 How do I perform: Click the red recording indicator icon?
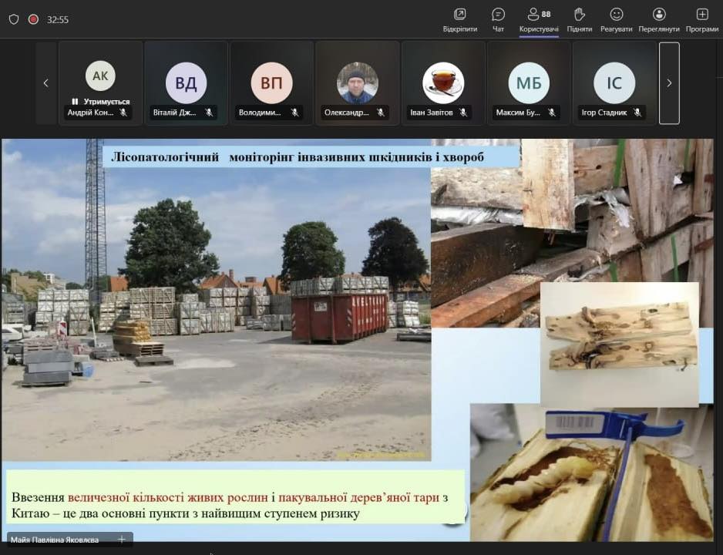tap(33, 19)
